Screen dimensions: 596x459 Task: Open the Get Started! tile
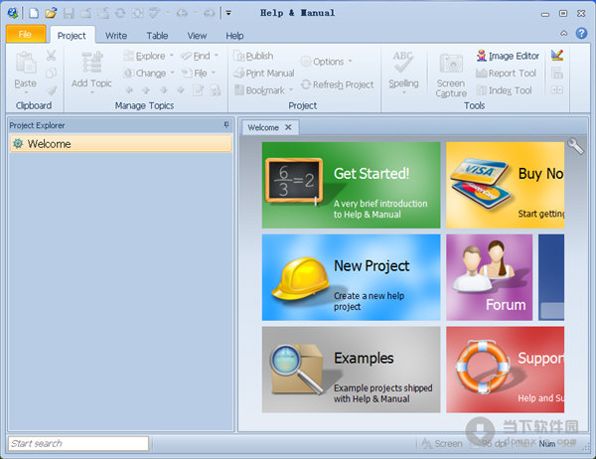coord(351,185)
